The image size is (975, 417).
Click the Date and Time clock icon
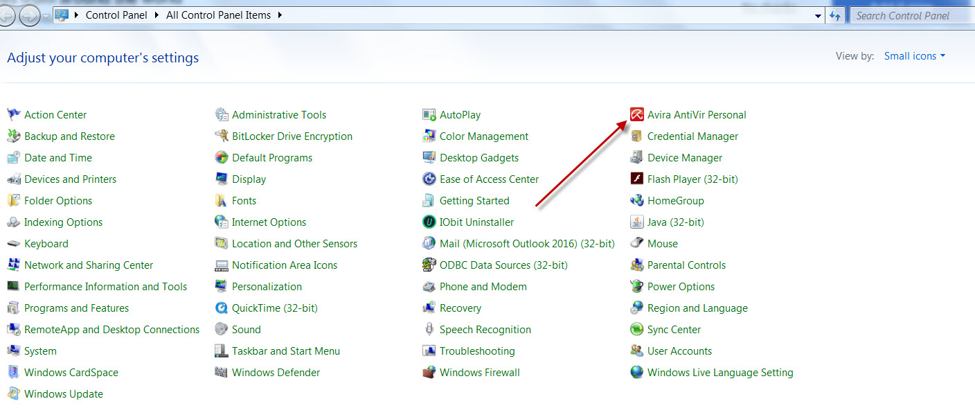coord(13,158)
